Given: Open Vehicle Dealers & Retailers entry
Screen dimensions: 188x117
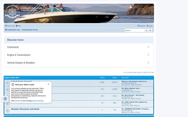Looking at the screenshot, I should coord(79,63).
